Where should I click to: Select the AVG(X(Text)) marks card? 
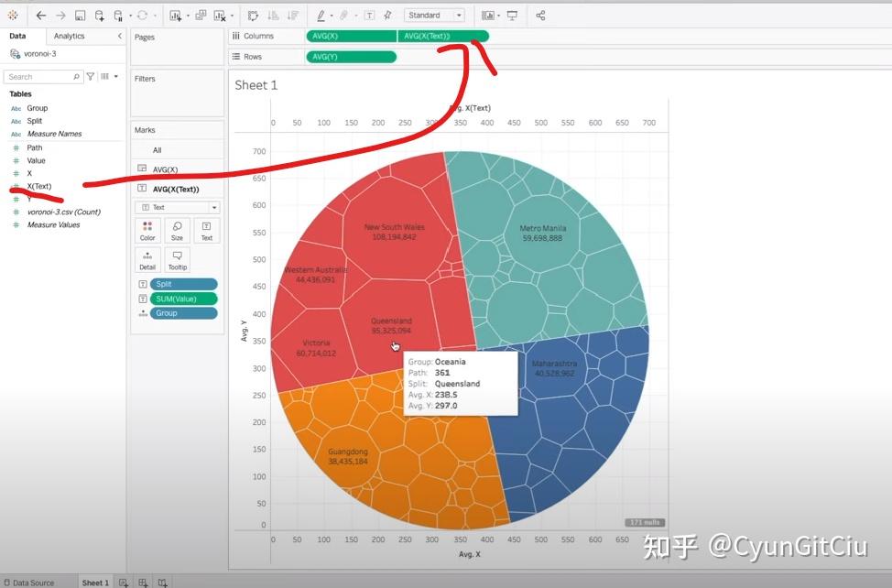click(x=178, y=189)
